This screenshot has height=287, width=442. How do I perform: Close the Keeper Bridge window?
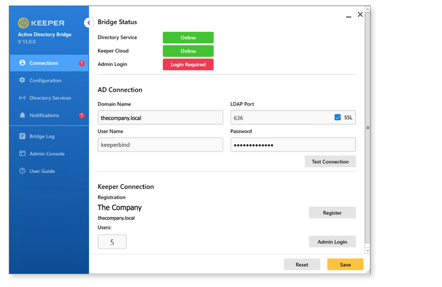click(360, 14)
